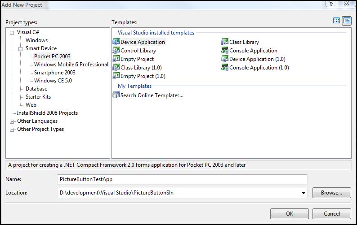Select the Class Library template icon
The image size is (357, 225).
coord(225,42)
